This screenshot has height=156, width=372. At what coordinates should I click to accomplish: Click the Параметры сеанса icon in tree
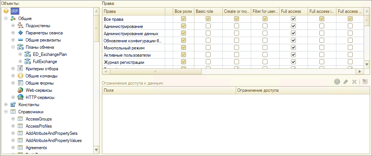tap(20, 33)
